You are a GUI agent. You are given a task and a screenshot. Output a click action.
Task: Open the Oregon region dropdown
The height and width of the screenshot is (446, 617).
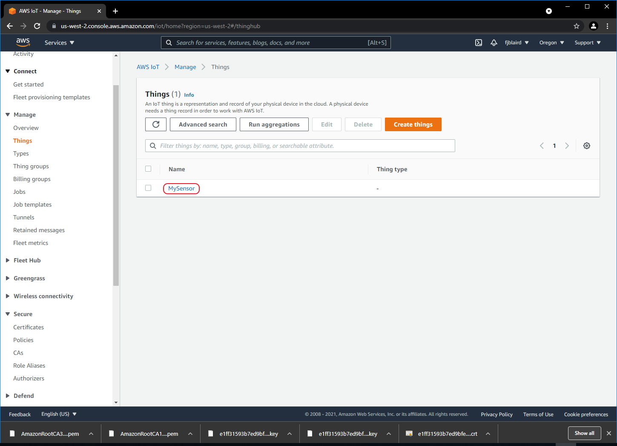551,43
